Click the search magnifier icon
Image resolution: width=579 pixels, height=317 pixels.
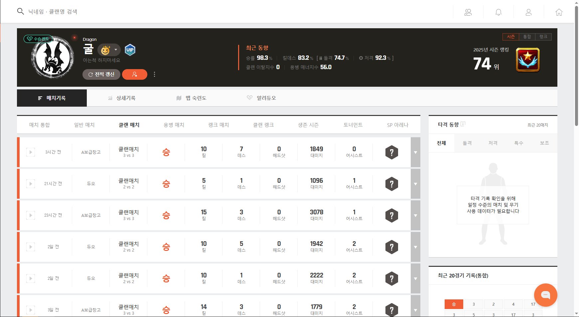coord(20,12)
